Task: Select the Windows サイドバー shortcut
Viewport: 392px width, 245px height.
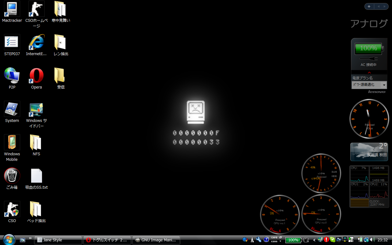Action: point(36,115)
